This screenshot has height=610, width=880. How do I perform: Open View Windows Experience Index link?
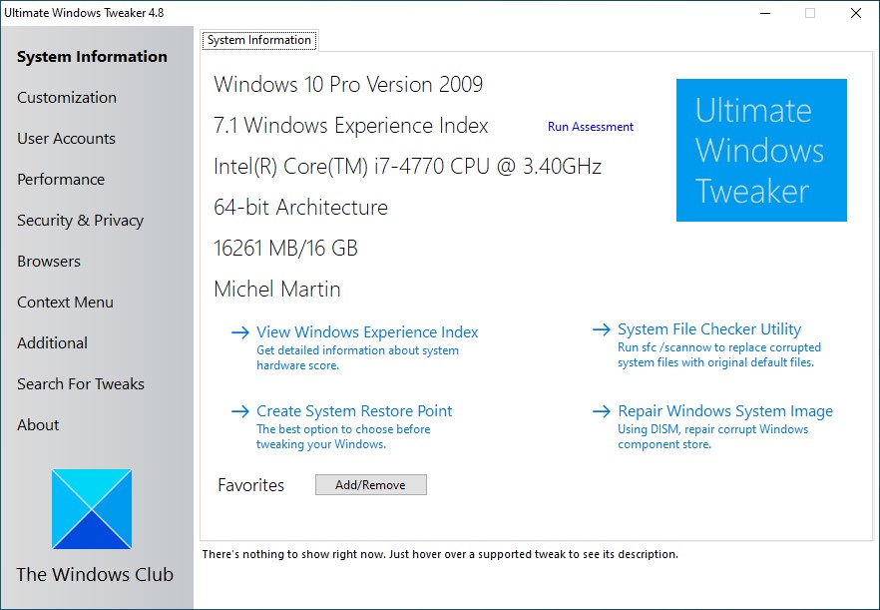click(367, 332)
